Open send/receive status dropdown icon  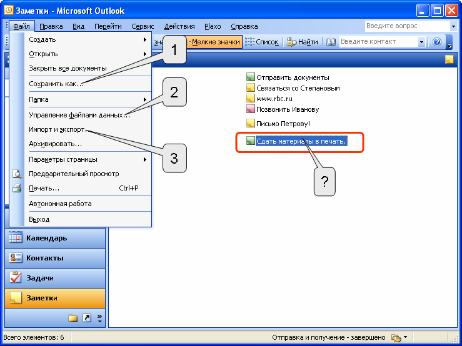click(399, 337)
